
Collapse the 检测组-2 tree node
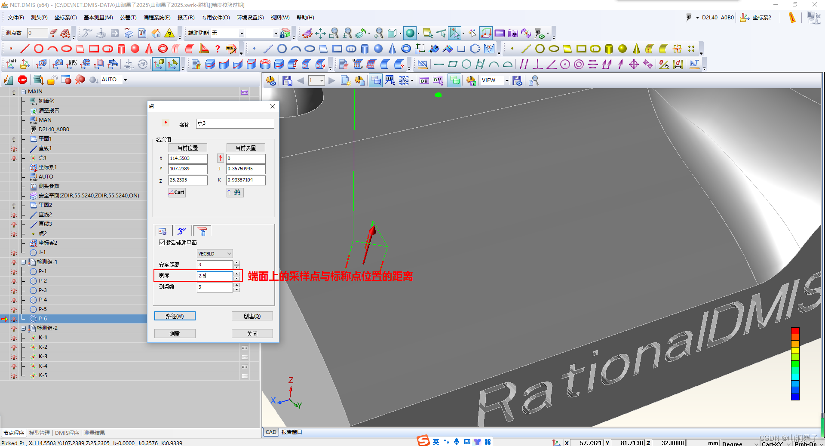point(24,328)
